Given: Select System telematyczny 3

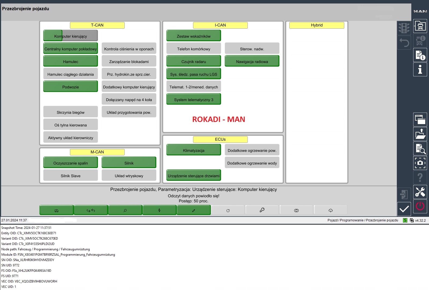Looking at the screenshot, I should (194, 99).
